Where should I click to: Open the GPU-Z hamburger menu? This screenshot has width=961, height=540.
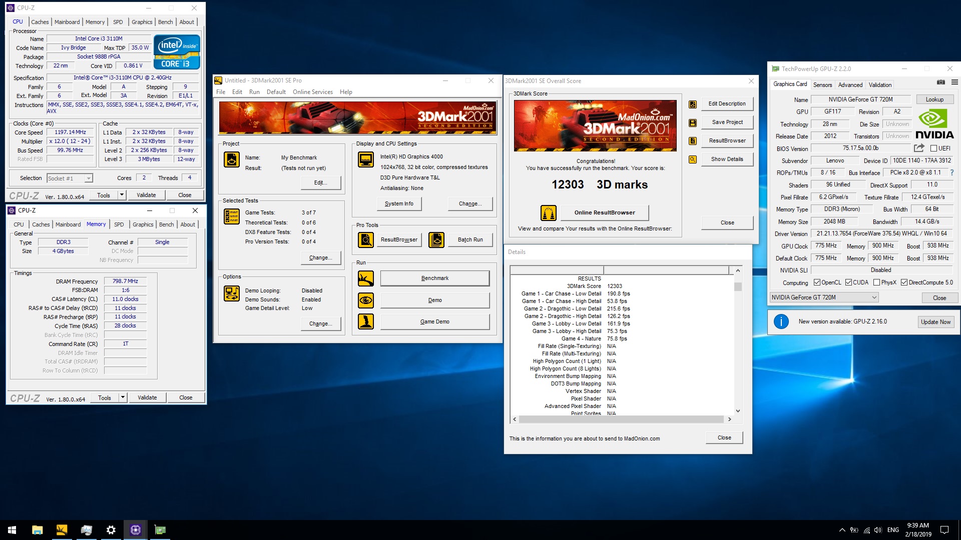pos(954,82)
